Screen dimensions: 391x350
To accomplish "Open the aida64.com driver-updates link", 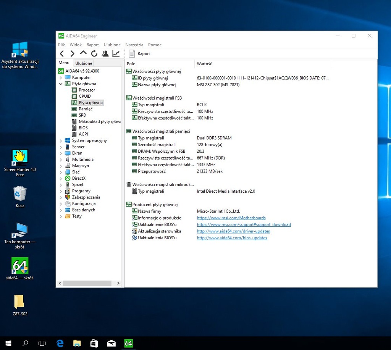I will (x=233, y=231).
